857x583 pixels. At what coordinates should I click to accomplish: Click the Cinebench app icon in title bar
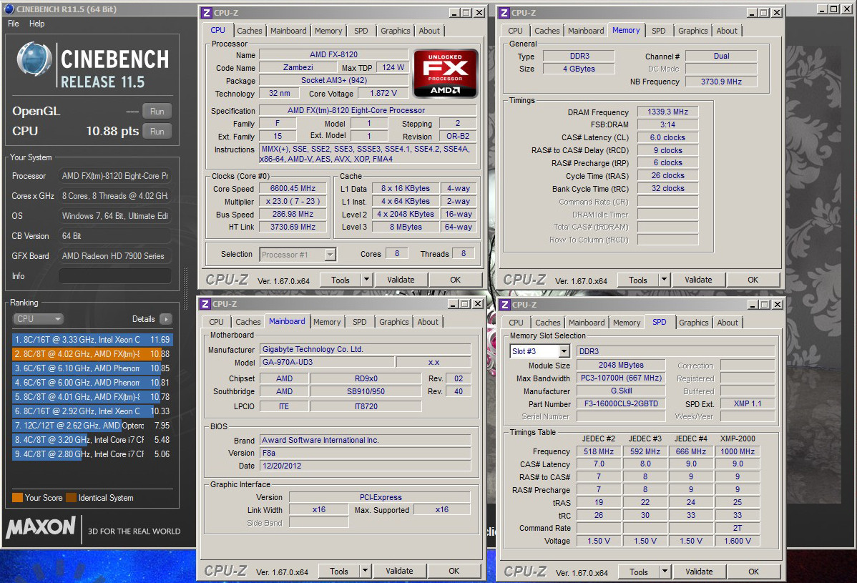[9, 9]
